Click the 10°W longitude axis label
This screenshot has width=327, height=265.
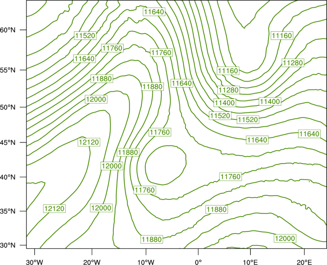coord(146,262)
